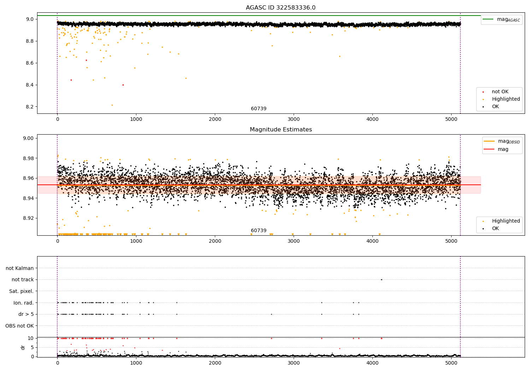Click the '4000' x tick under top plot
This screenshot has width=530, height=371.
coord(372,119)
